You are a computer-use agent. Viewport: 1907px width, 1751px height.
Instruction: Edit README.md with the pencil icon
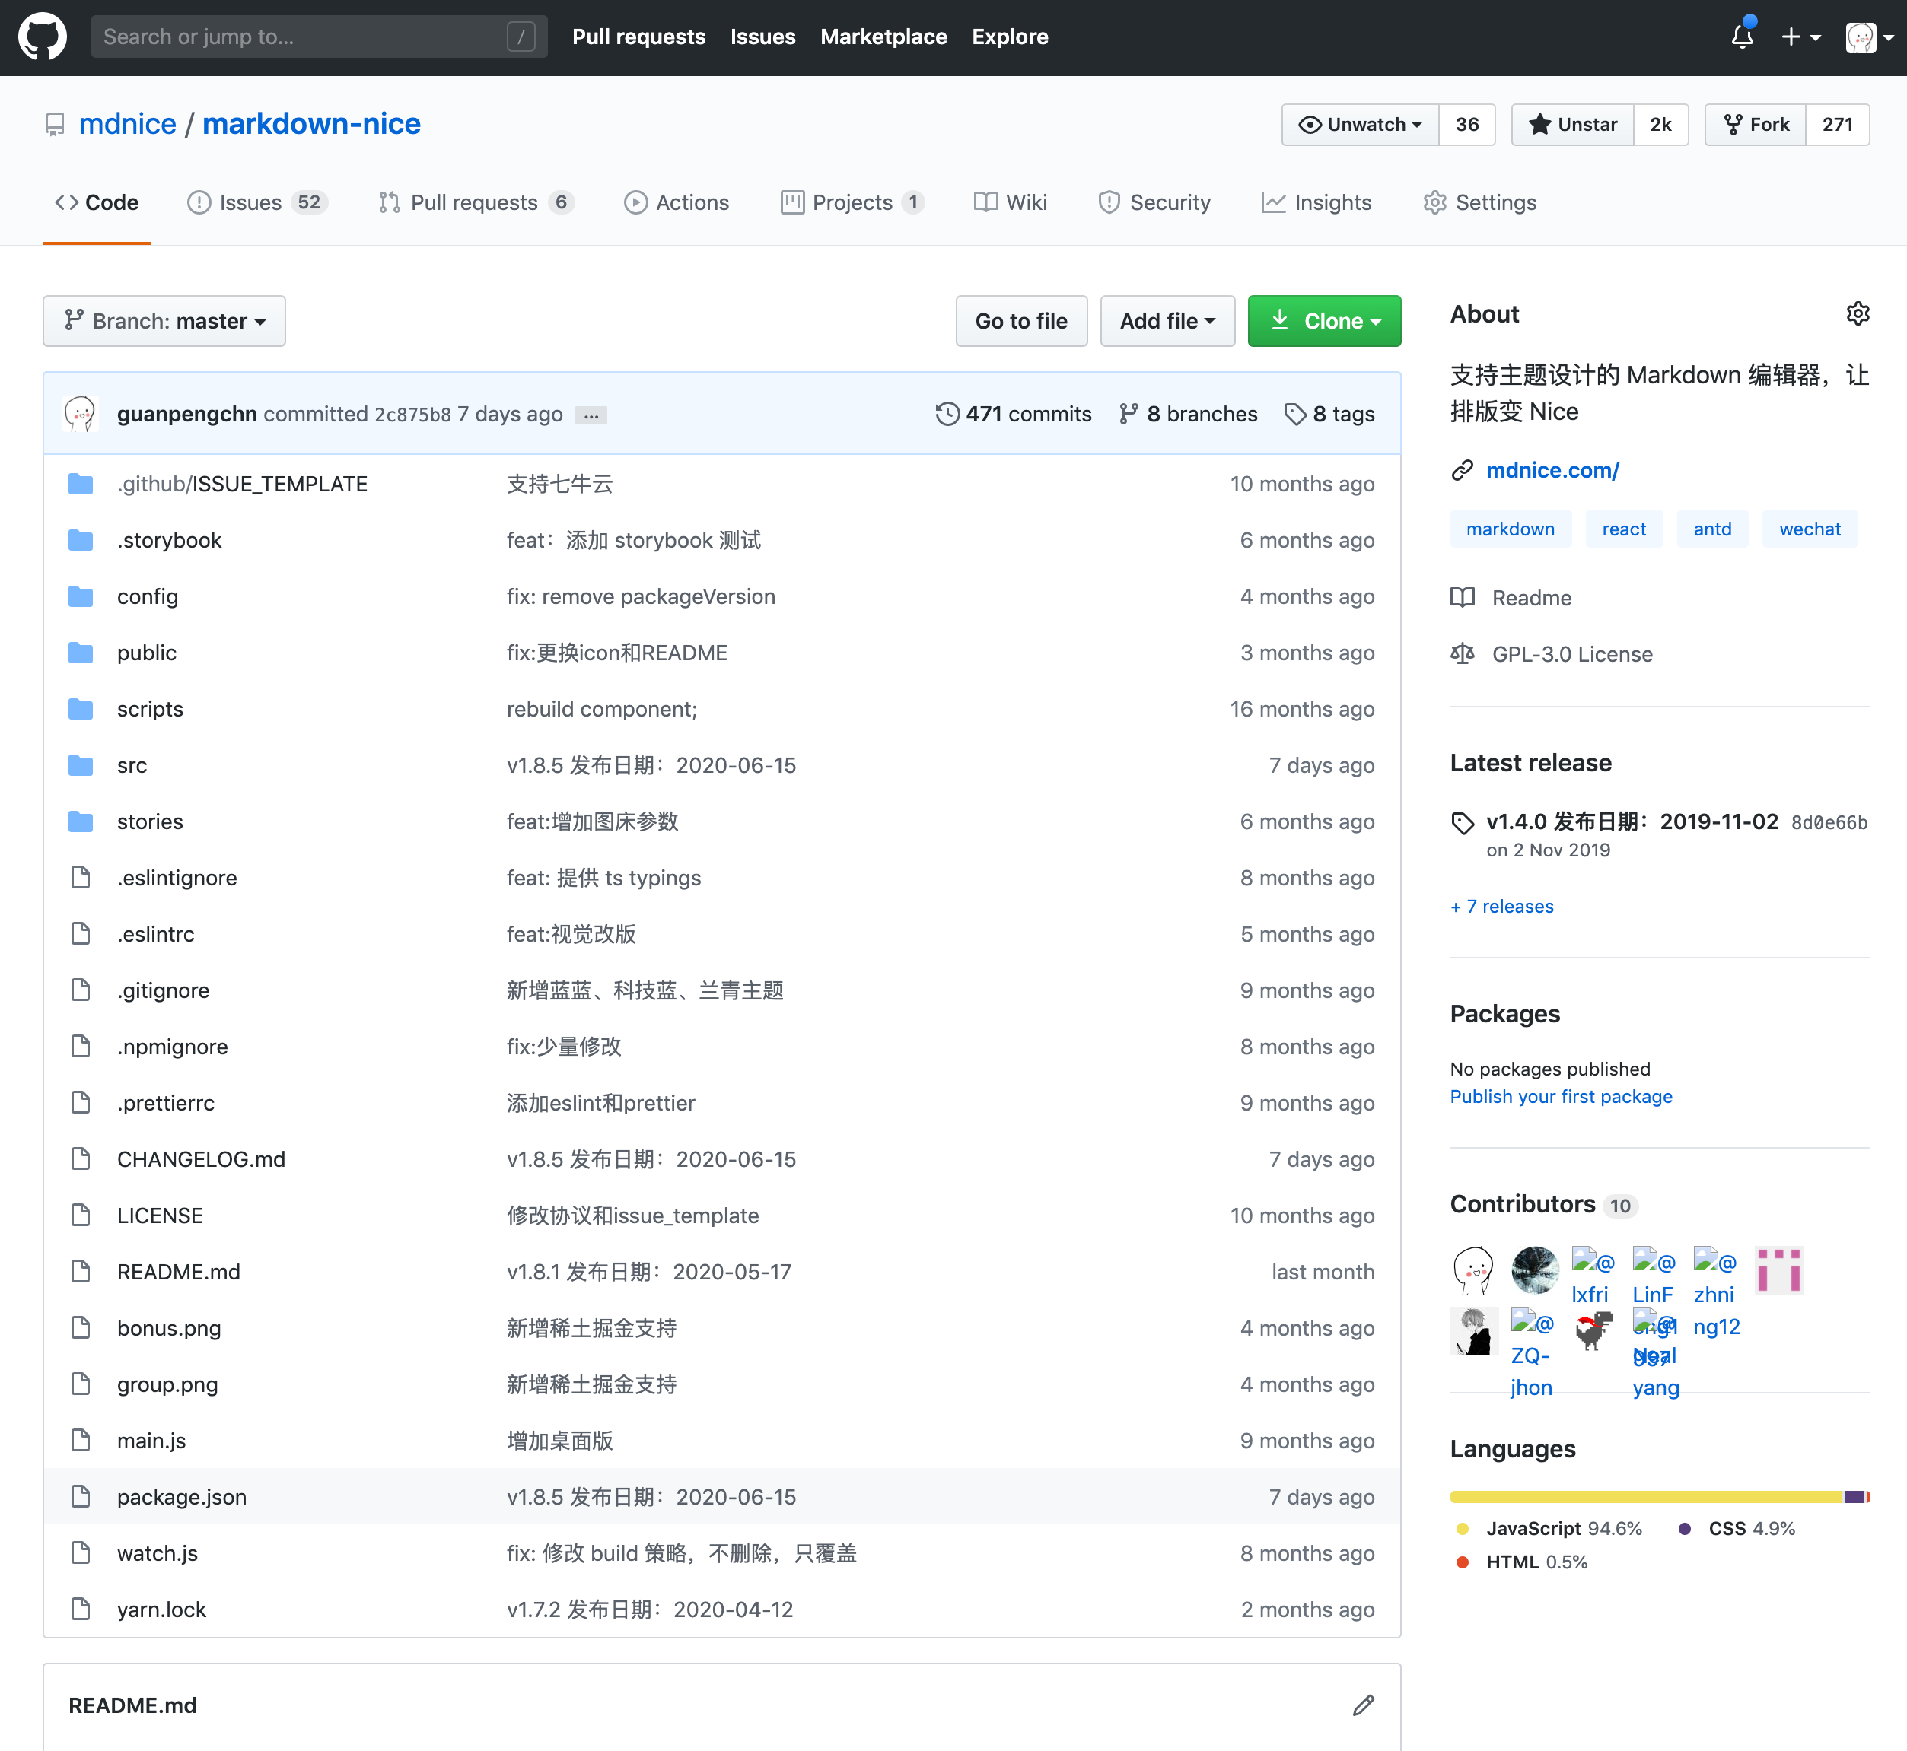[x=1363, y=1705]
